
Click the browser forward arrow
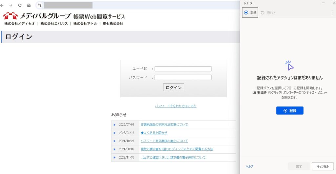[11, 5]
